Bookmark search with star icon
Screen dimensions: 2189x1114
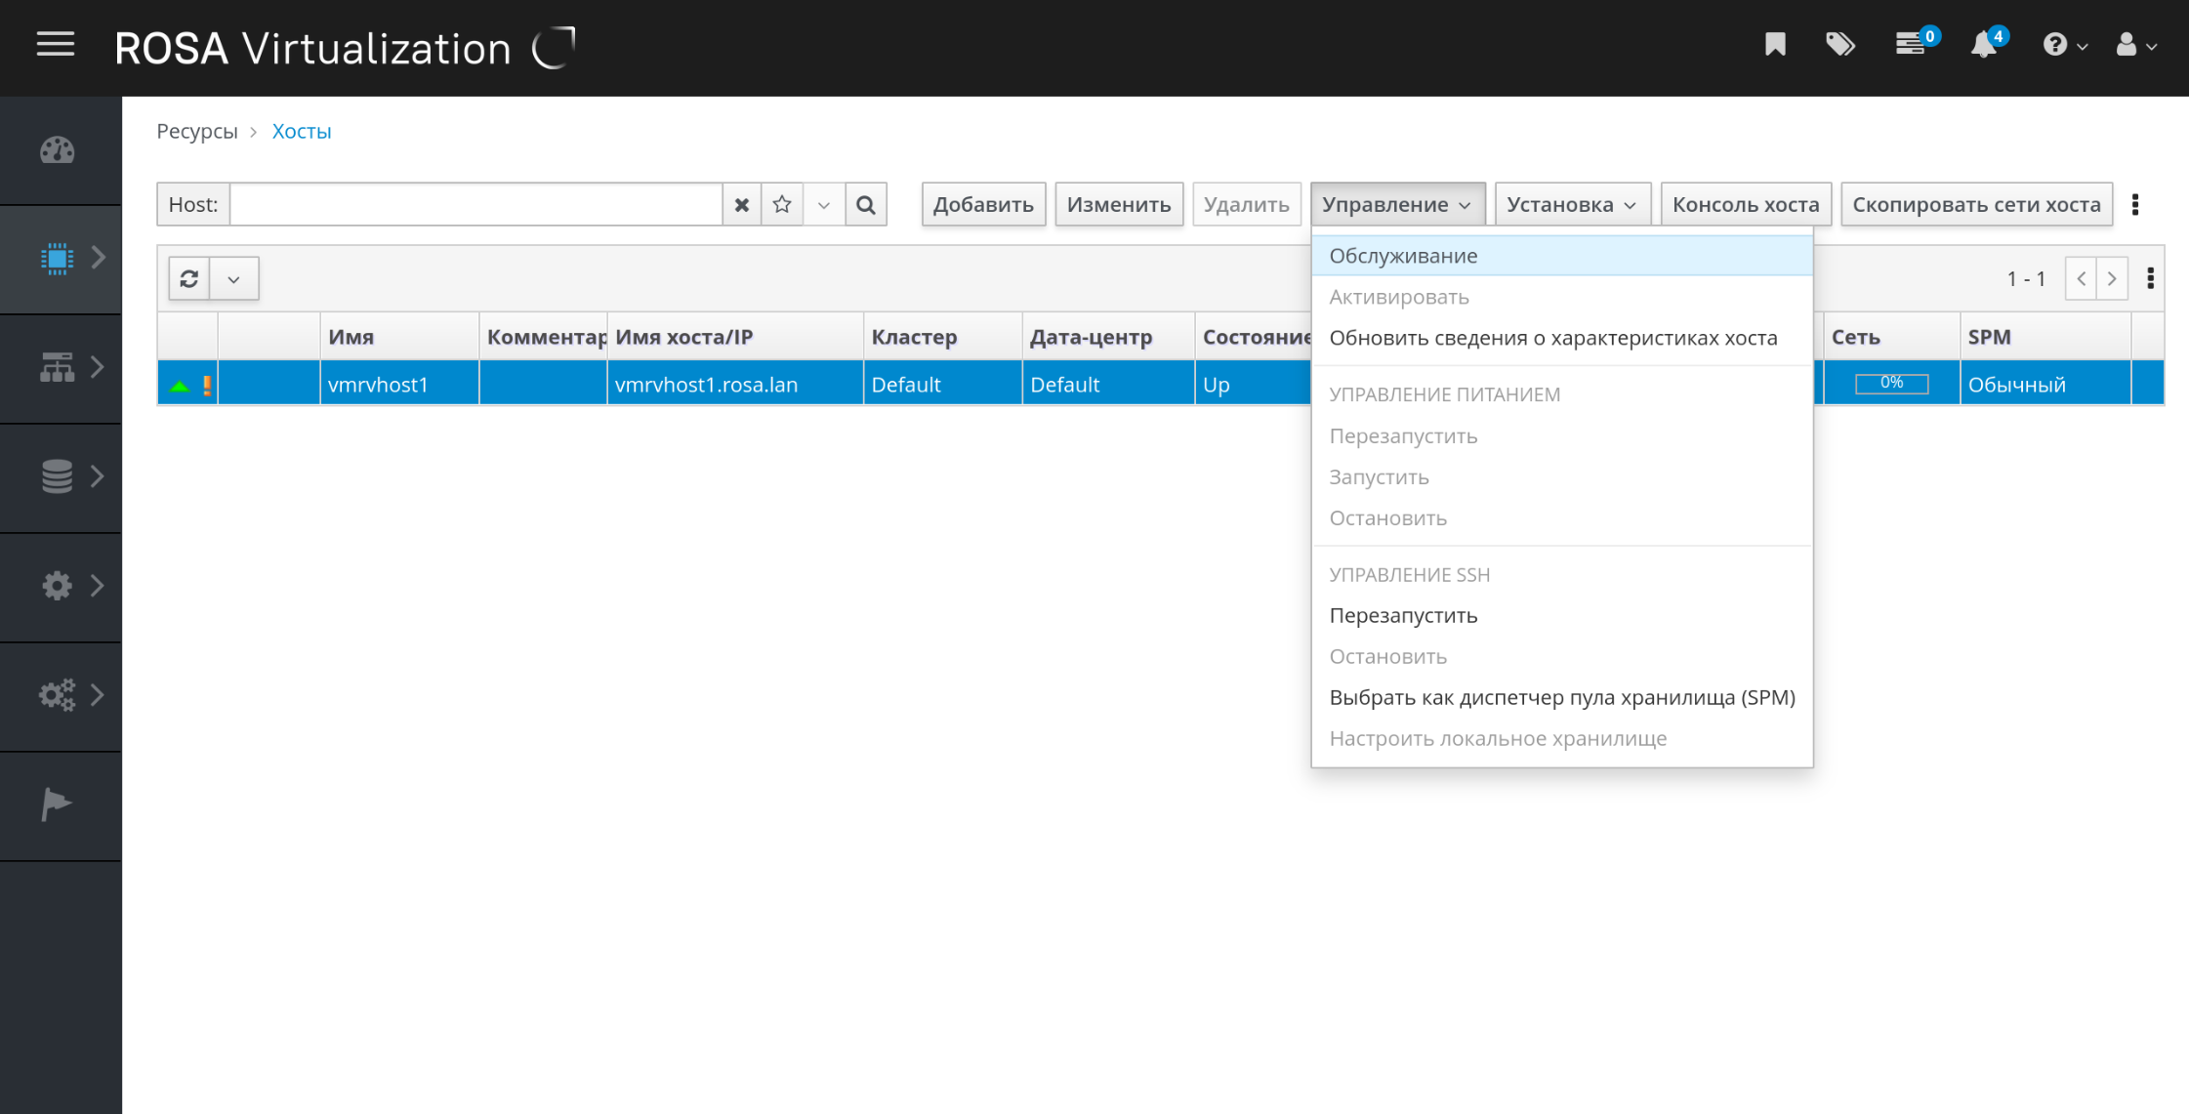click(782, 205)
